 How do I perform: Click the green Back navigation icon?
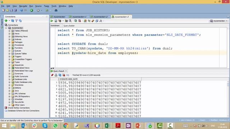click(32, 10)
